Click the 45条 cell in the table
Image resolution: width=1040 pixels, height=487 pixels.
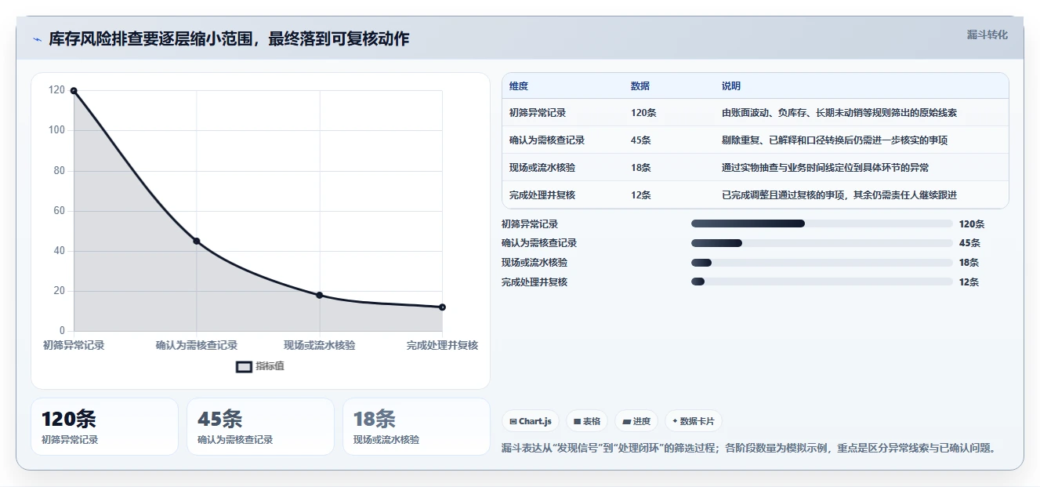click(641, 140)
